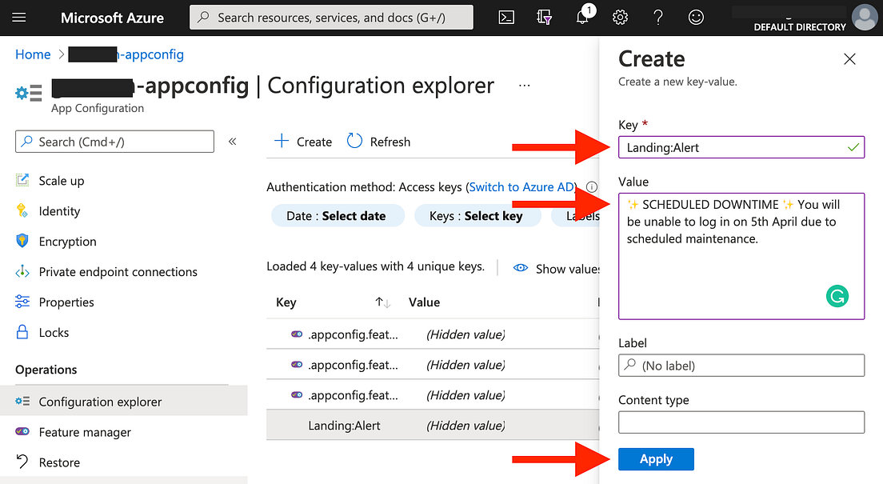
Task: Sort by the Key column header
Action: [286, 302]
